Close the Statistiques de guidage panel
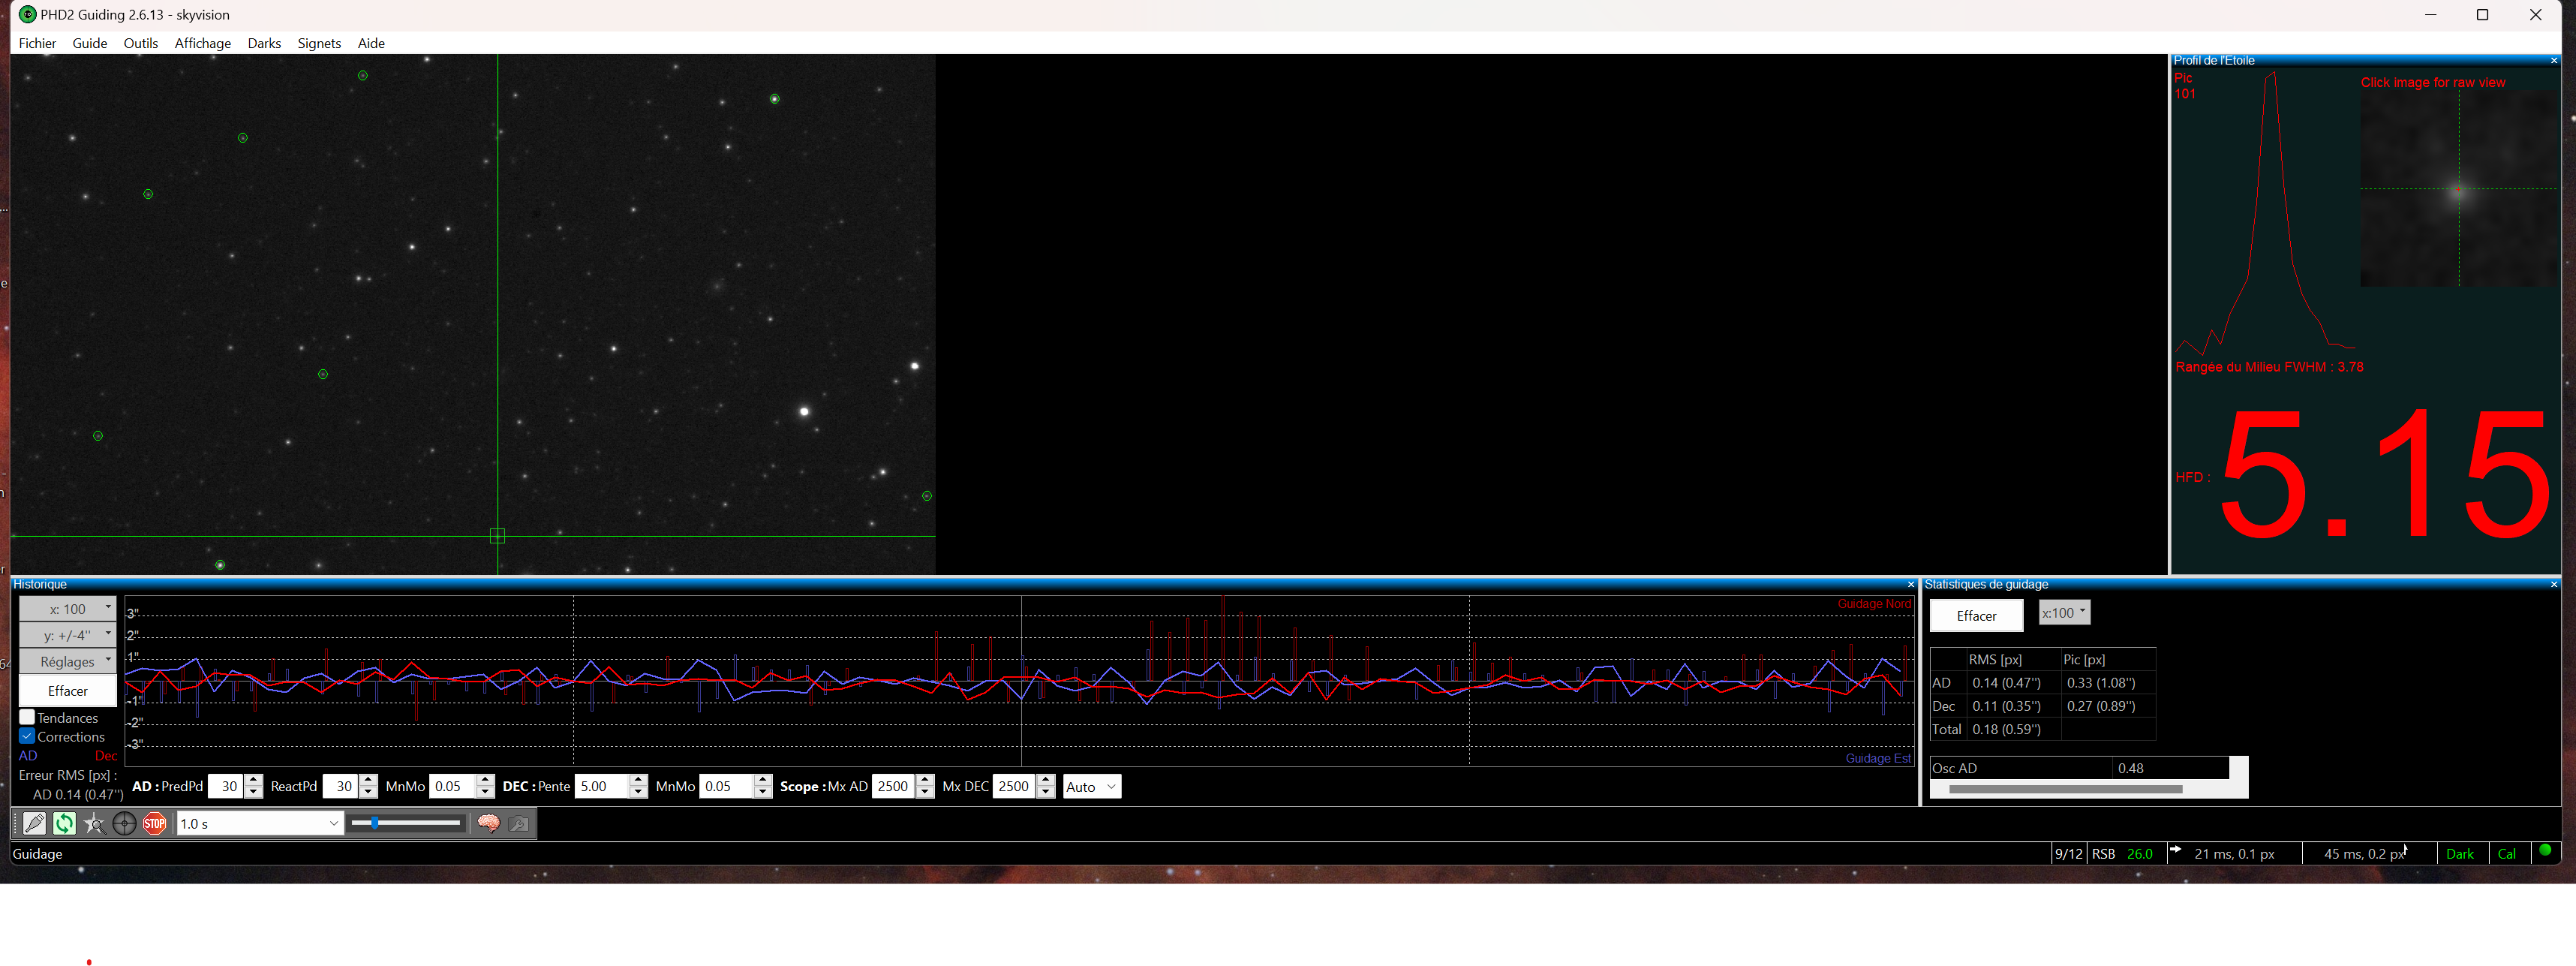This screenshot has height=966, width=2576. 2554,585
